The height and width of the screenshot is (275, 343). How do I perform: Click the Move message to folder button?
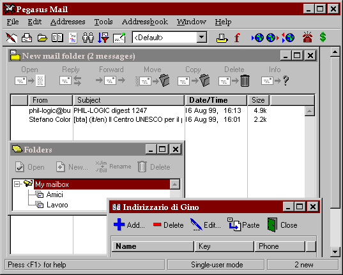(x=153, y=76)
